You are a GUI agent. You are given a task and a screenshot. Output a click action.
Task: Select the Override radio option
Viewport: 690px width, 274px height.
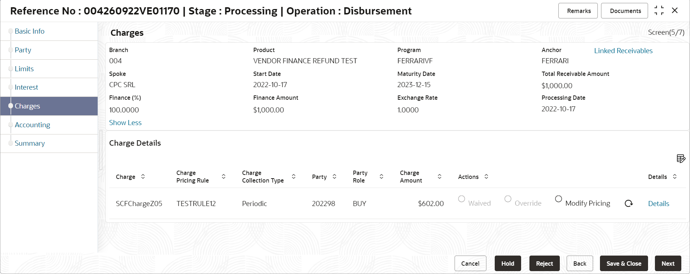(508, 199)
